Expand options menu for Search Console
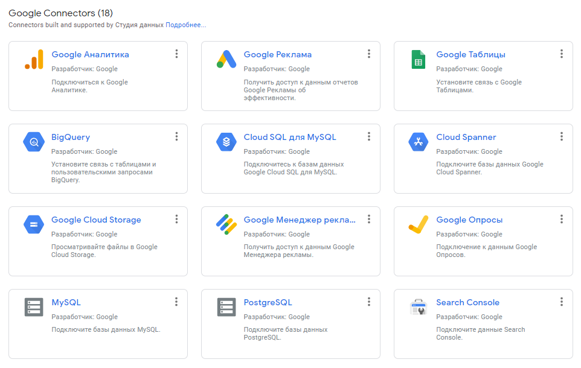581x368 pixels. (x=562, y=302)
